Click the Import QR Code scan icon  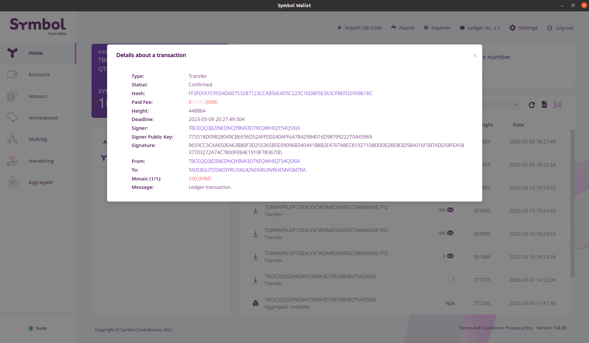[339, 28]
